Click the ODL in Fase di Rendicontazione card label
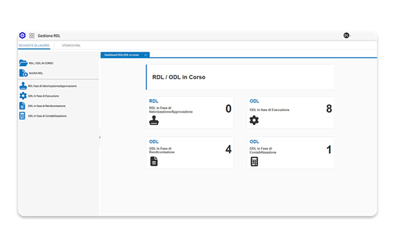The image size is (394, 247). (161, 150)
